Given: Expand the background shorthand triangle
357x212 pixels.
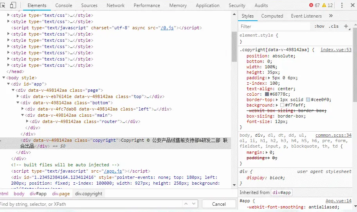Looking at the screenshot, I should (x=277, y=105).
